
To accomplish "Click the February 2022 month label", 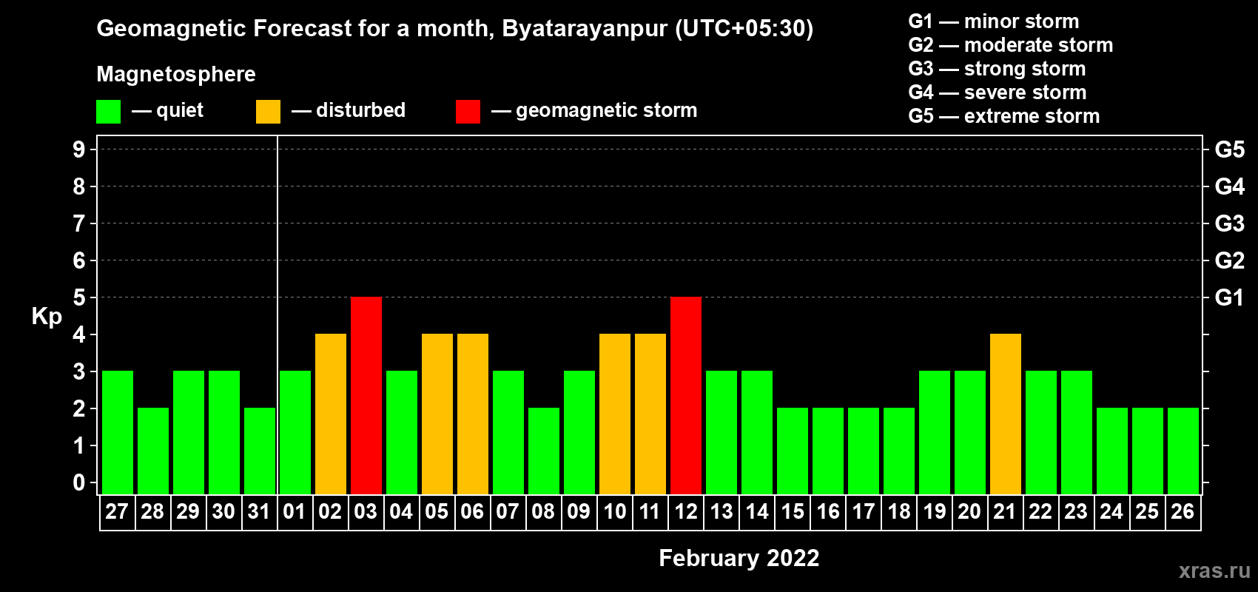I will (x=739, y=558).
